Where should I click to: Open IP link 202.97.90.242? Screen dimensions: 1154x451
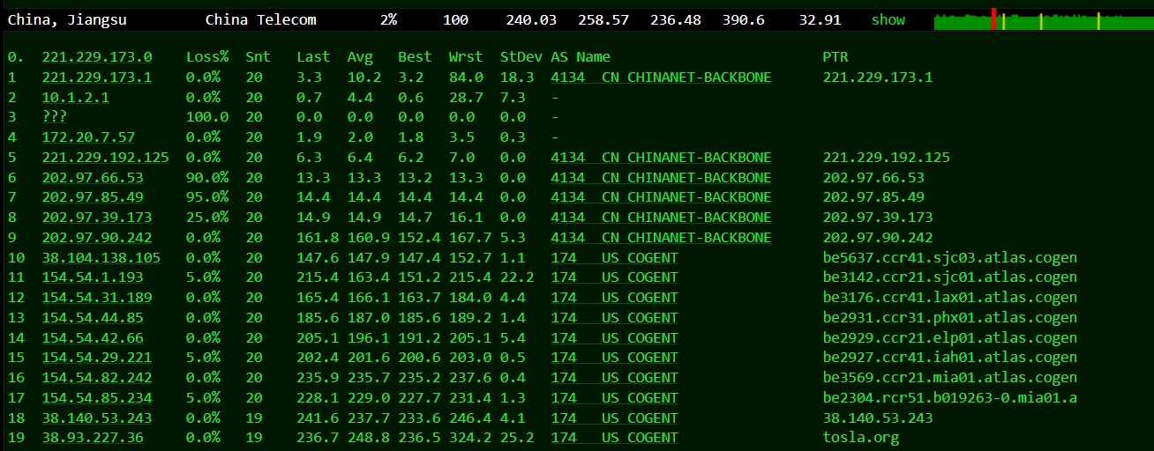97,238
